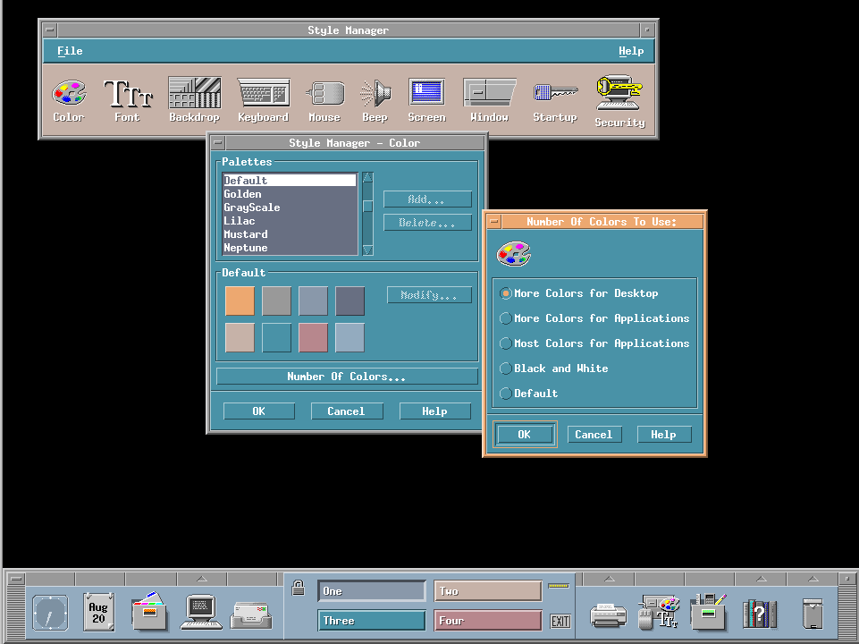Image resolution: width=859 pixels, height=644 pixels.
Task: Select Most Colors for Applications option
Action: coord(595,343)
